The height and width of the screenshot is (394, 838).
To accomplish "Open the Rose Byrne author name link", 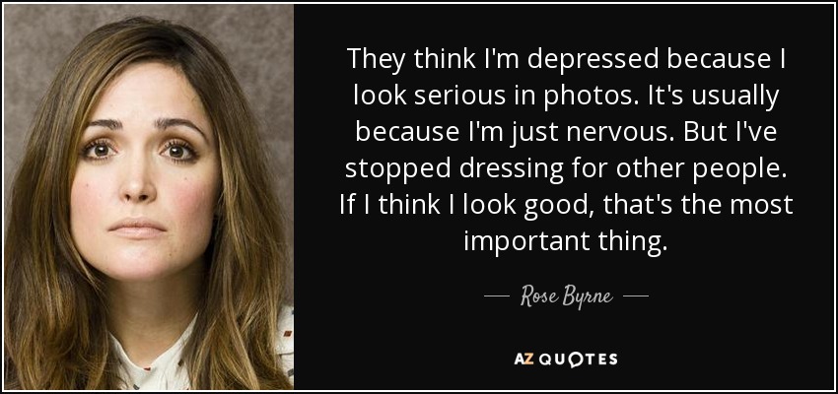I will [x=566, y=296].
